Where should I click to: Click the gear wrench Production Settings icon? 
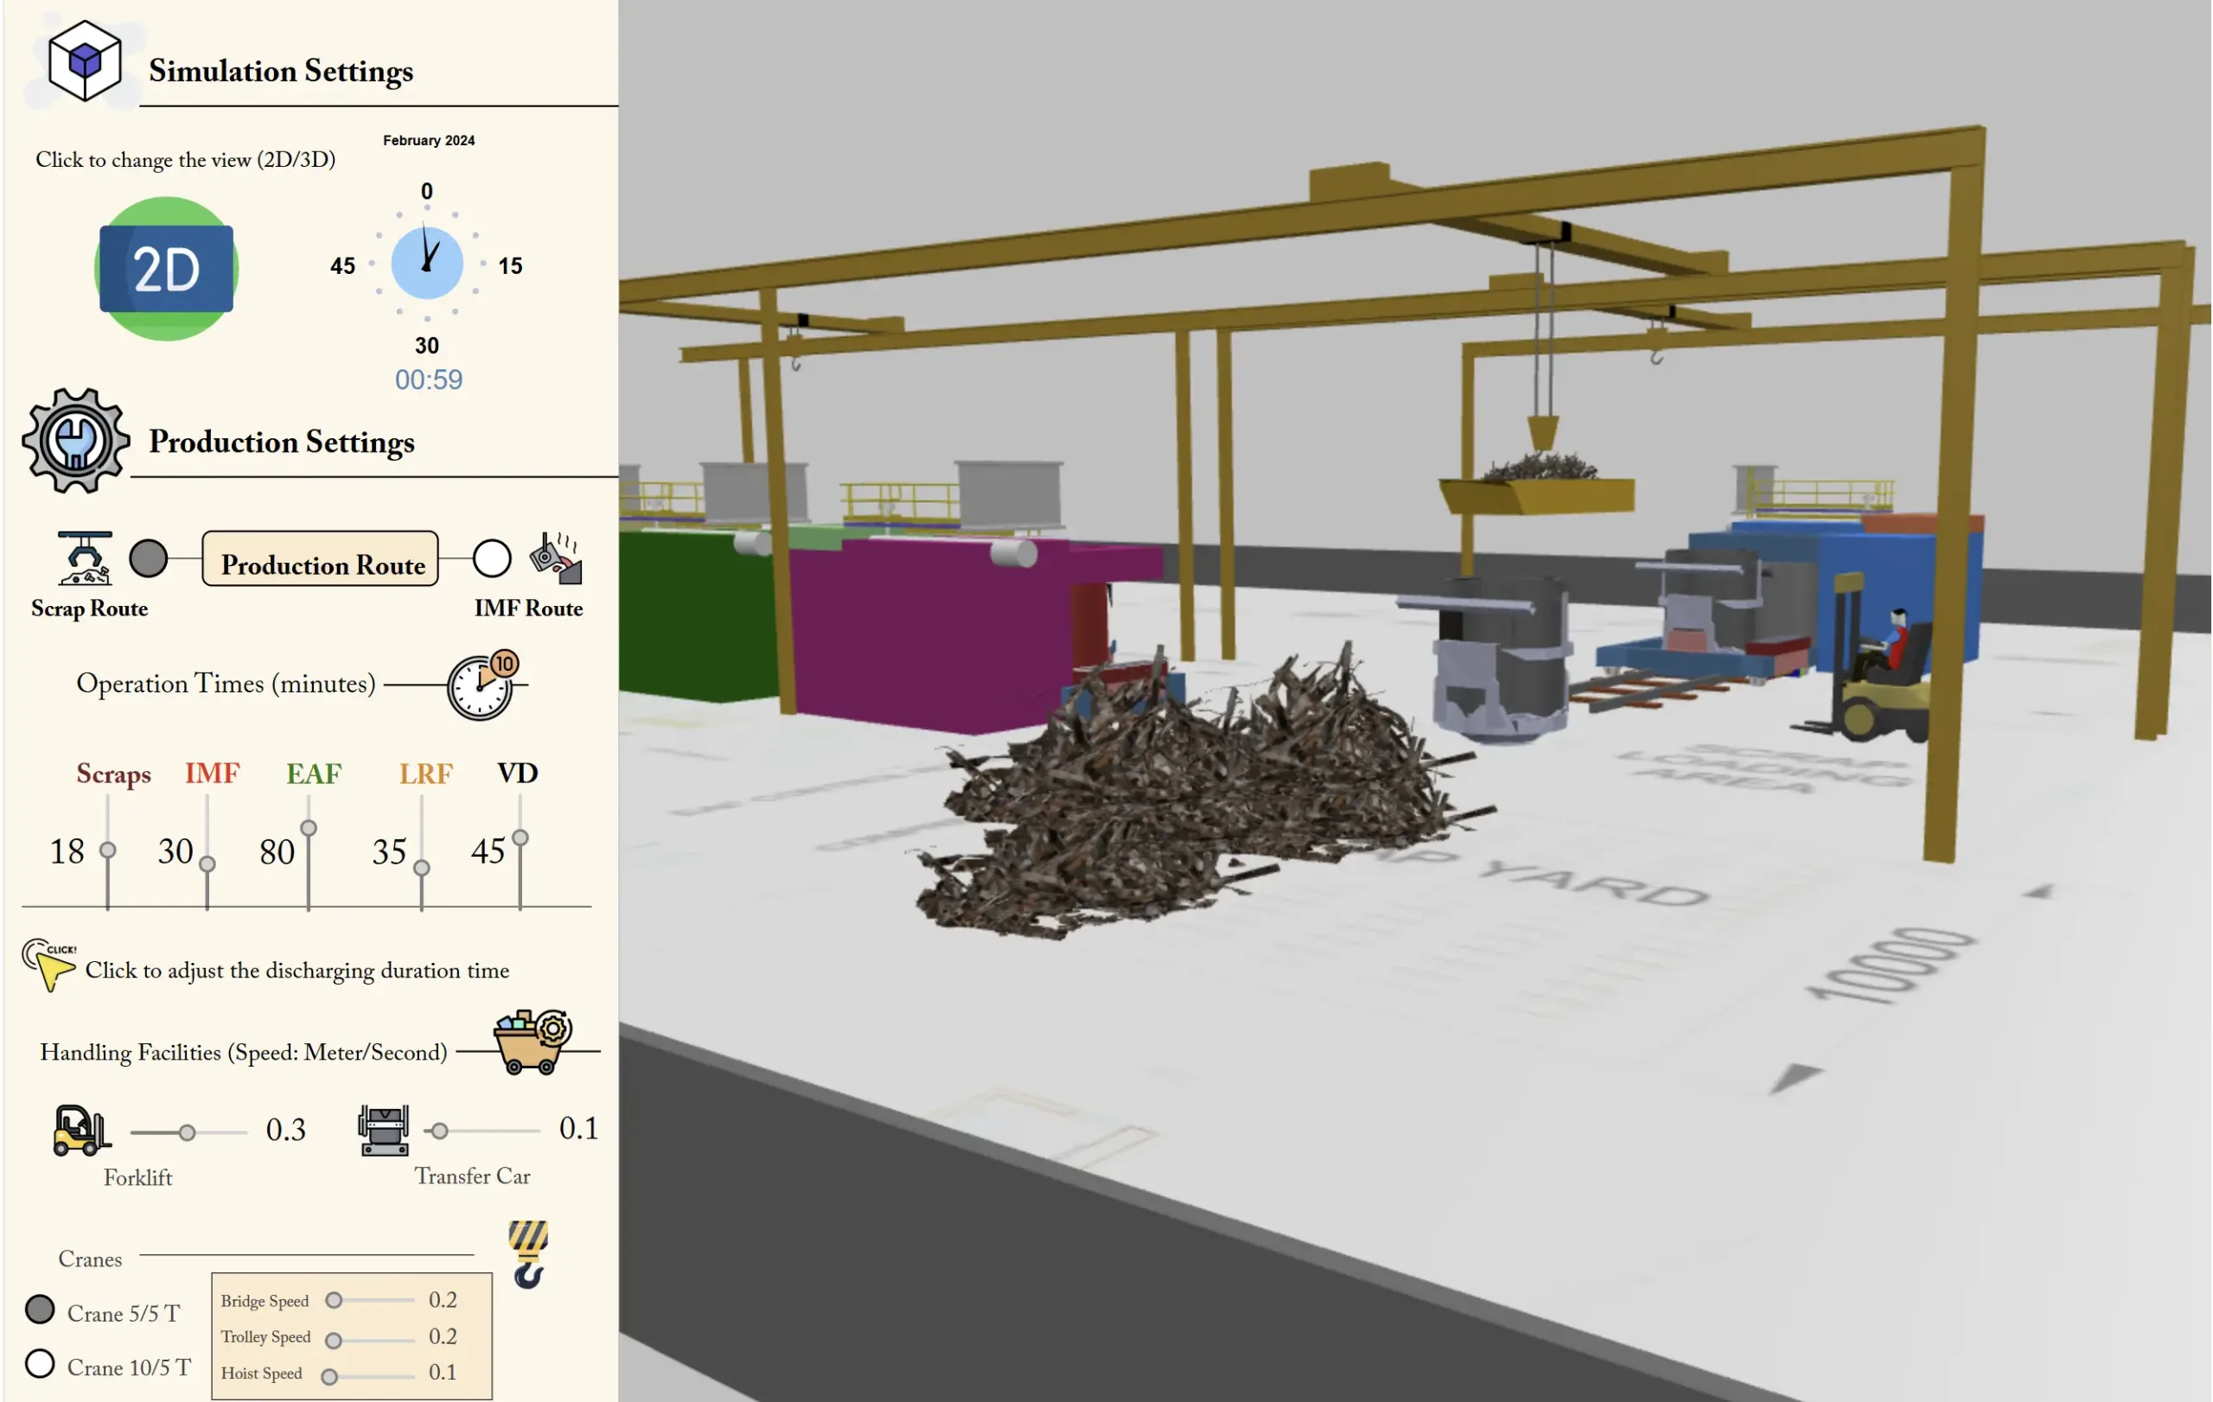(x=75, y=441)
